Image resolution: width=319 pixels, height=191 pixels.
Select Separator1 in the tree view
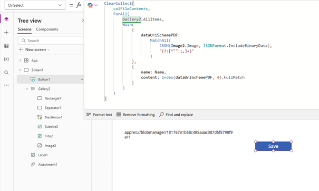(53, 108)
